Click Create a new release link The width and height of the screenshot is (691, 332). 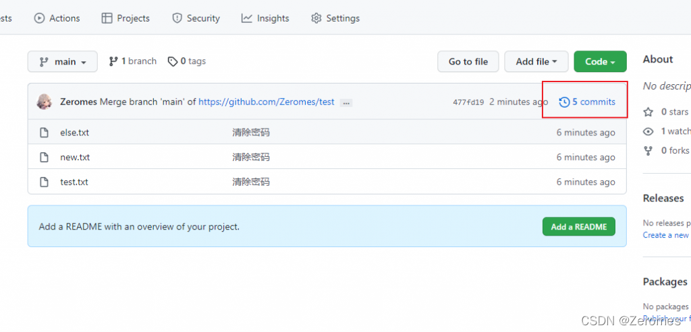(666, 235)
